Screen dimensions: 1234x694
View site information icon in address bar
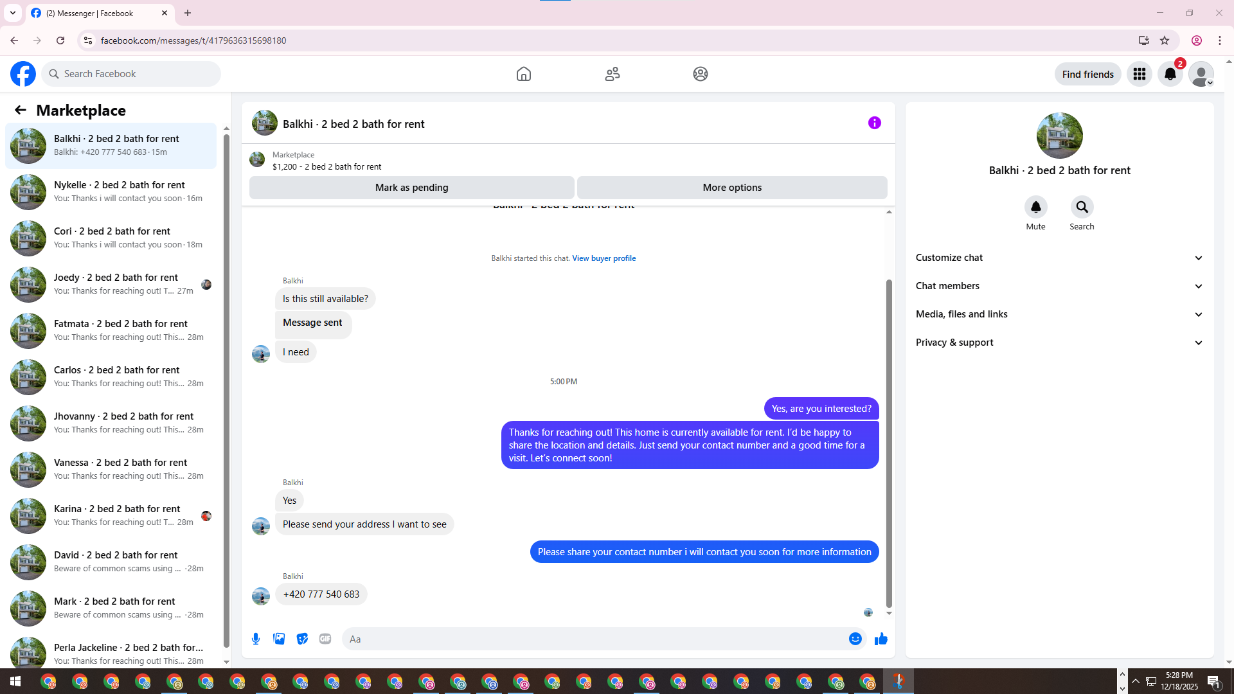(88, 40)
